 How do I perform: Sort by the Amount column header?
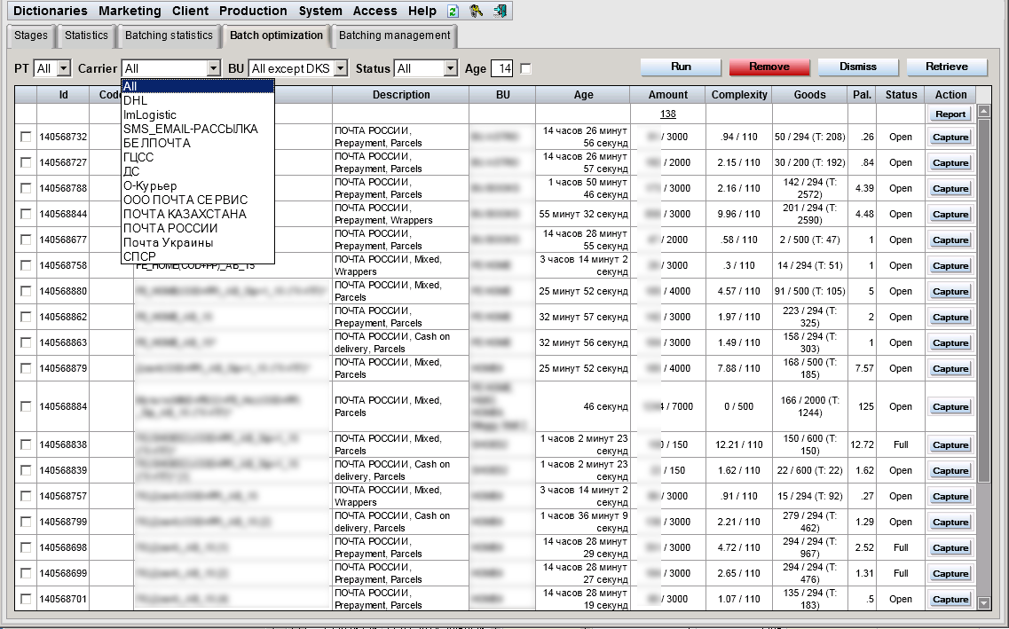tap(668, 95)
